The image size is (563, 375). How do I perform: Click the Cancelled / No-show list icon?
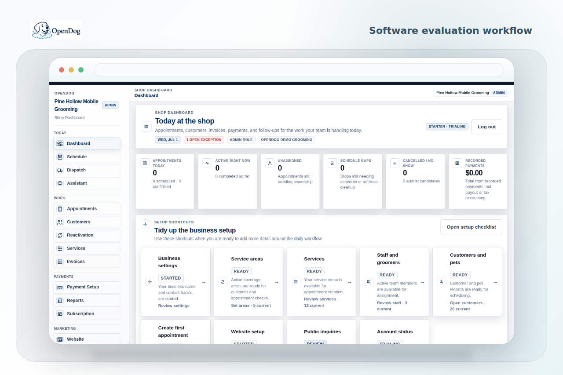395,163
